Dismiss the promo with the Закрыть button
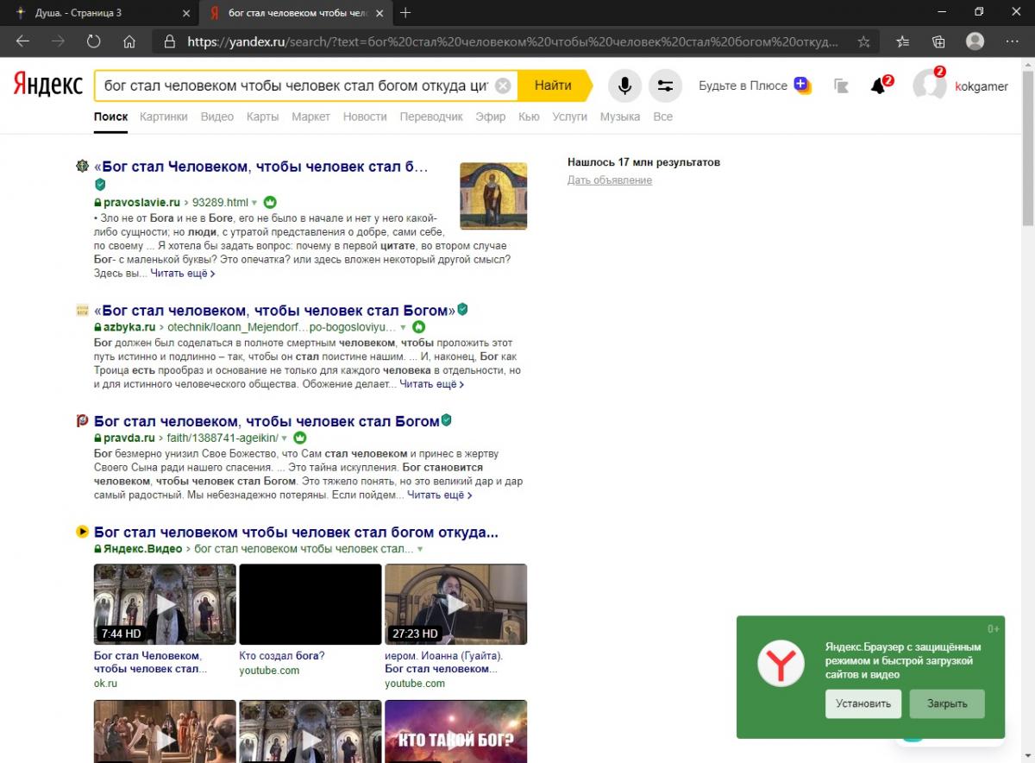Screen dimensions: 1035x763 click(x=946, y=703)
